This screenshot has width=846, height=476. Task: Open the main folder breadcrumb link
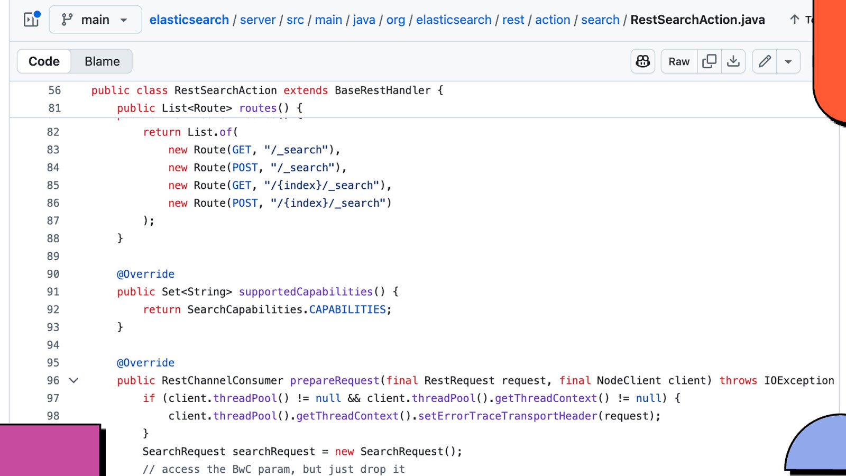click(x=328, y=20)
